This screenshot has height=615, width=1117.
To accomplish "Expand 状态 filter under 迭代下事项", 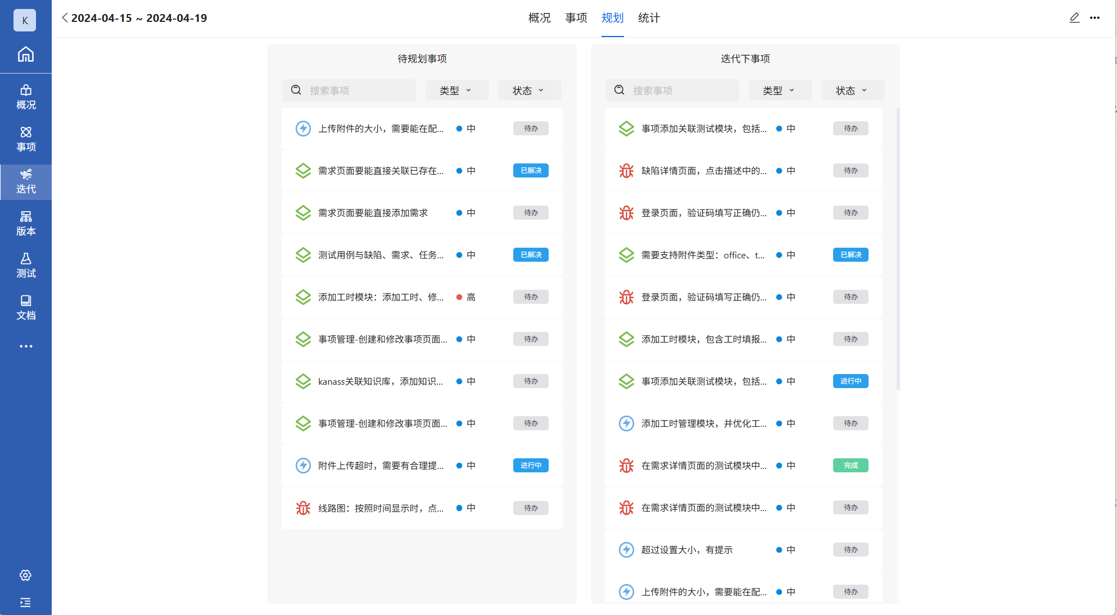I will (852, 90).
